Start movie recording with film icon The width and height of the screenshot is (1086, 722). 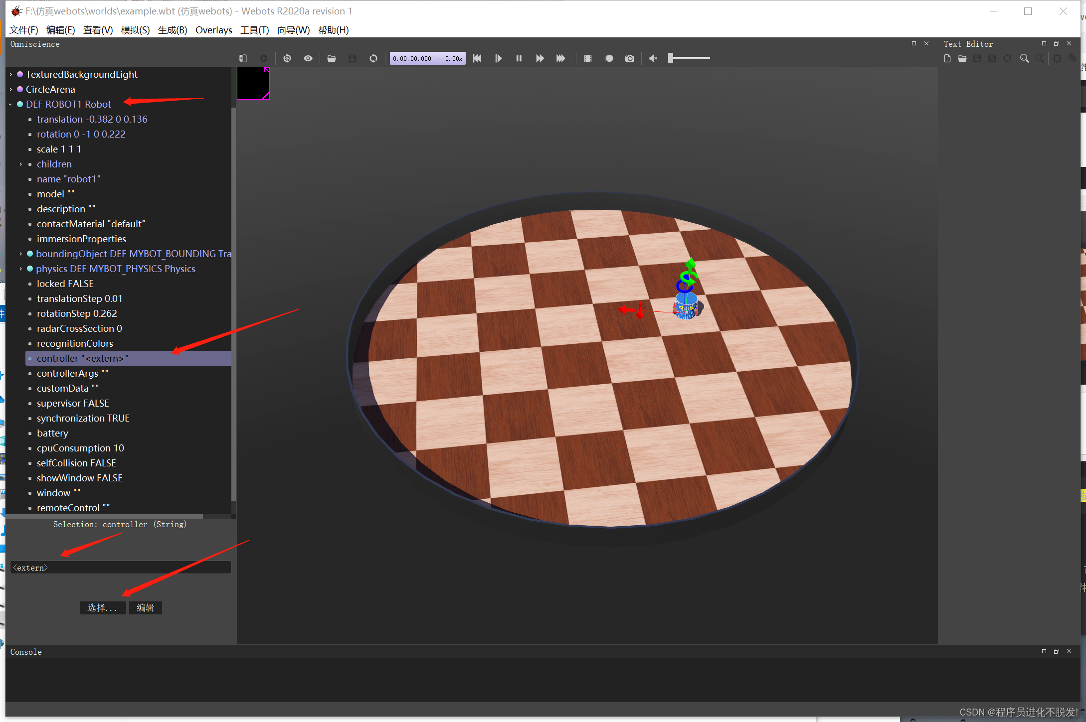588,58
